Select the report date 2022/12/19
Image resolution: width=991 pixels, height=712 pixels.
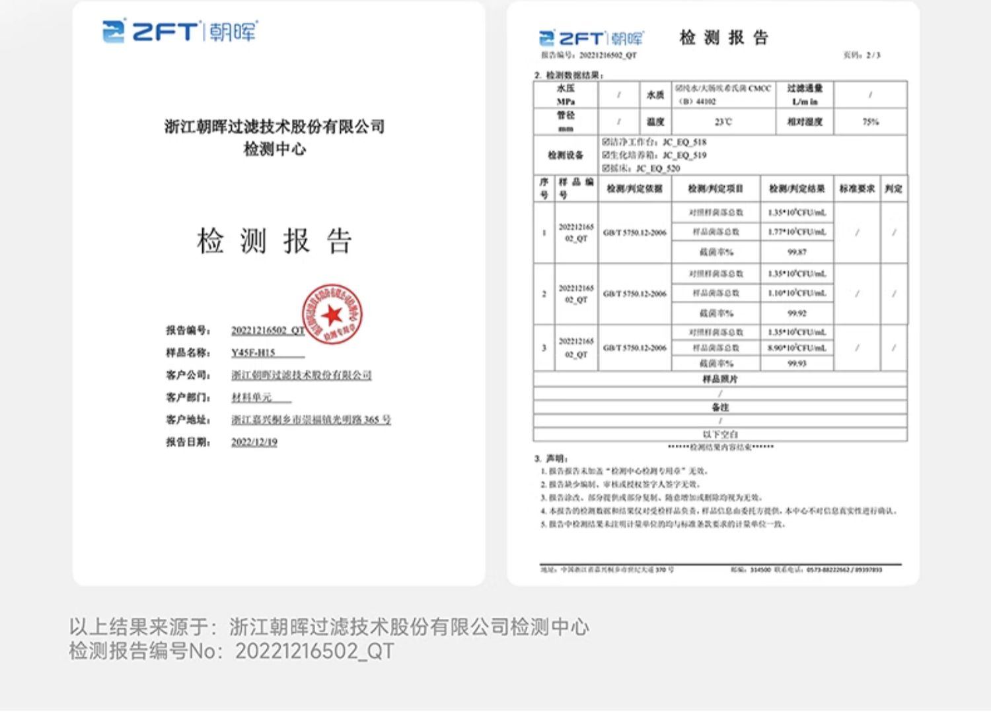[254, 442]
